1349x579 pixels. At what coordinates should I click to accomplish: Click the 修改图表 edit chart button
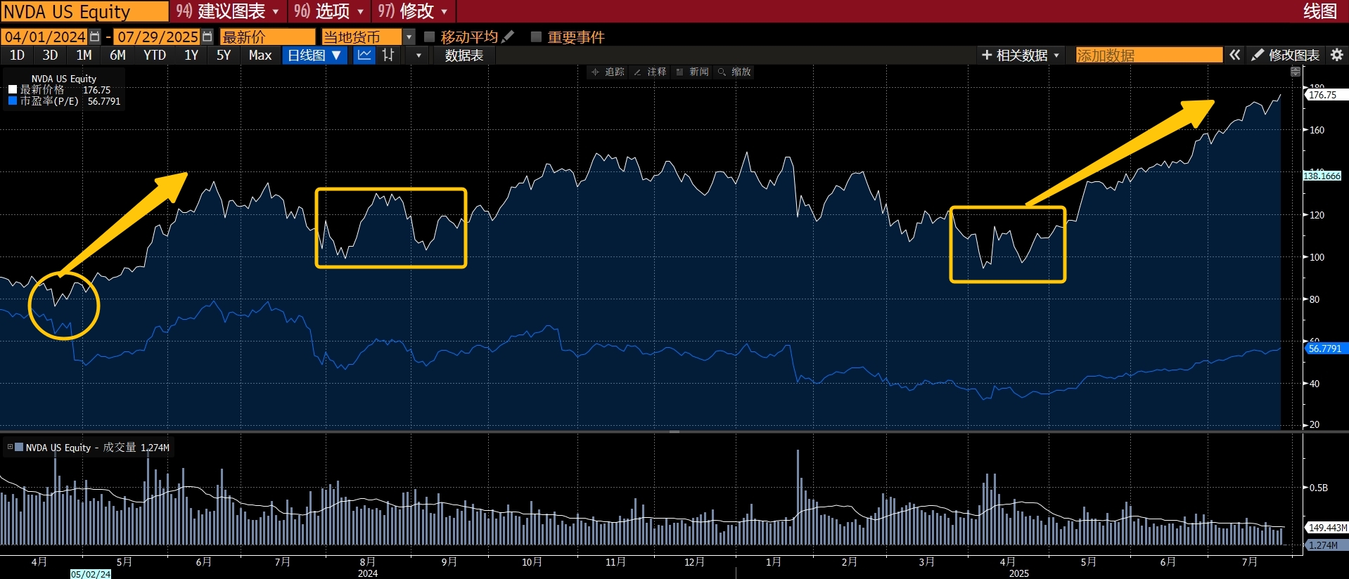(1286, 55)
